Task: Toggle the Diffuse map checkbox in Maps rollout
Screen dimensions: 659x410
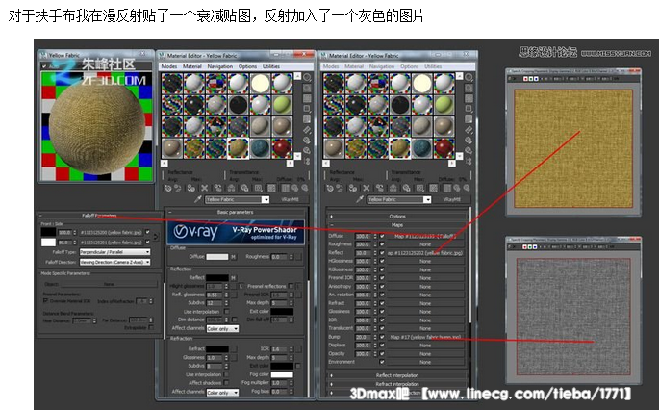Action: [x=382, y=236]
